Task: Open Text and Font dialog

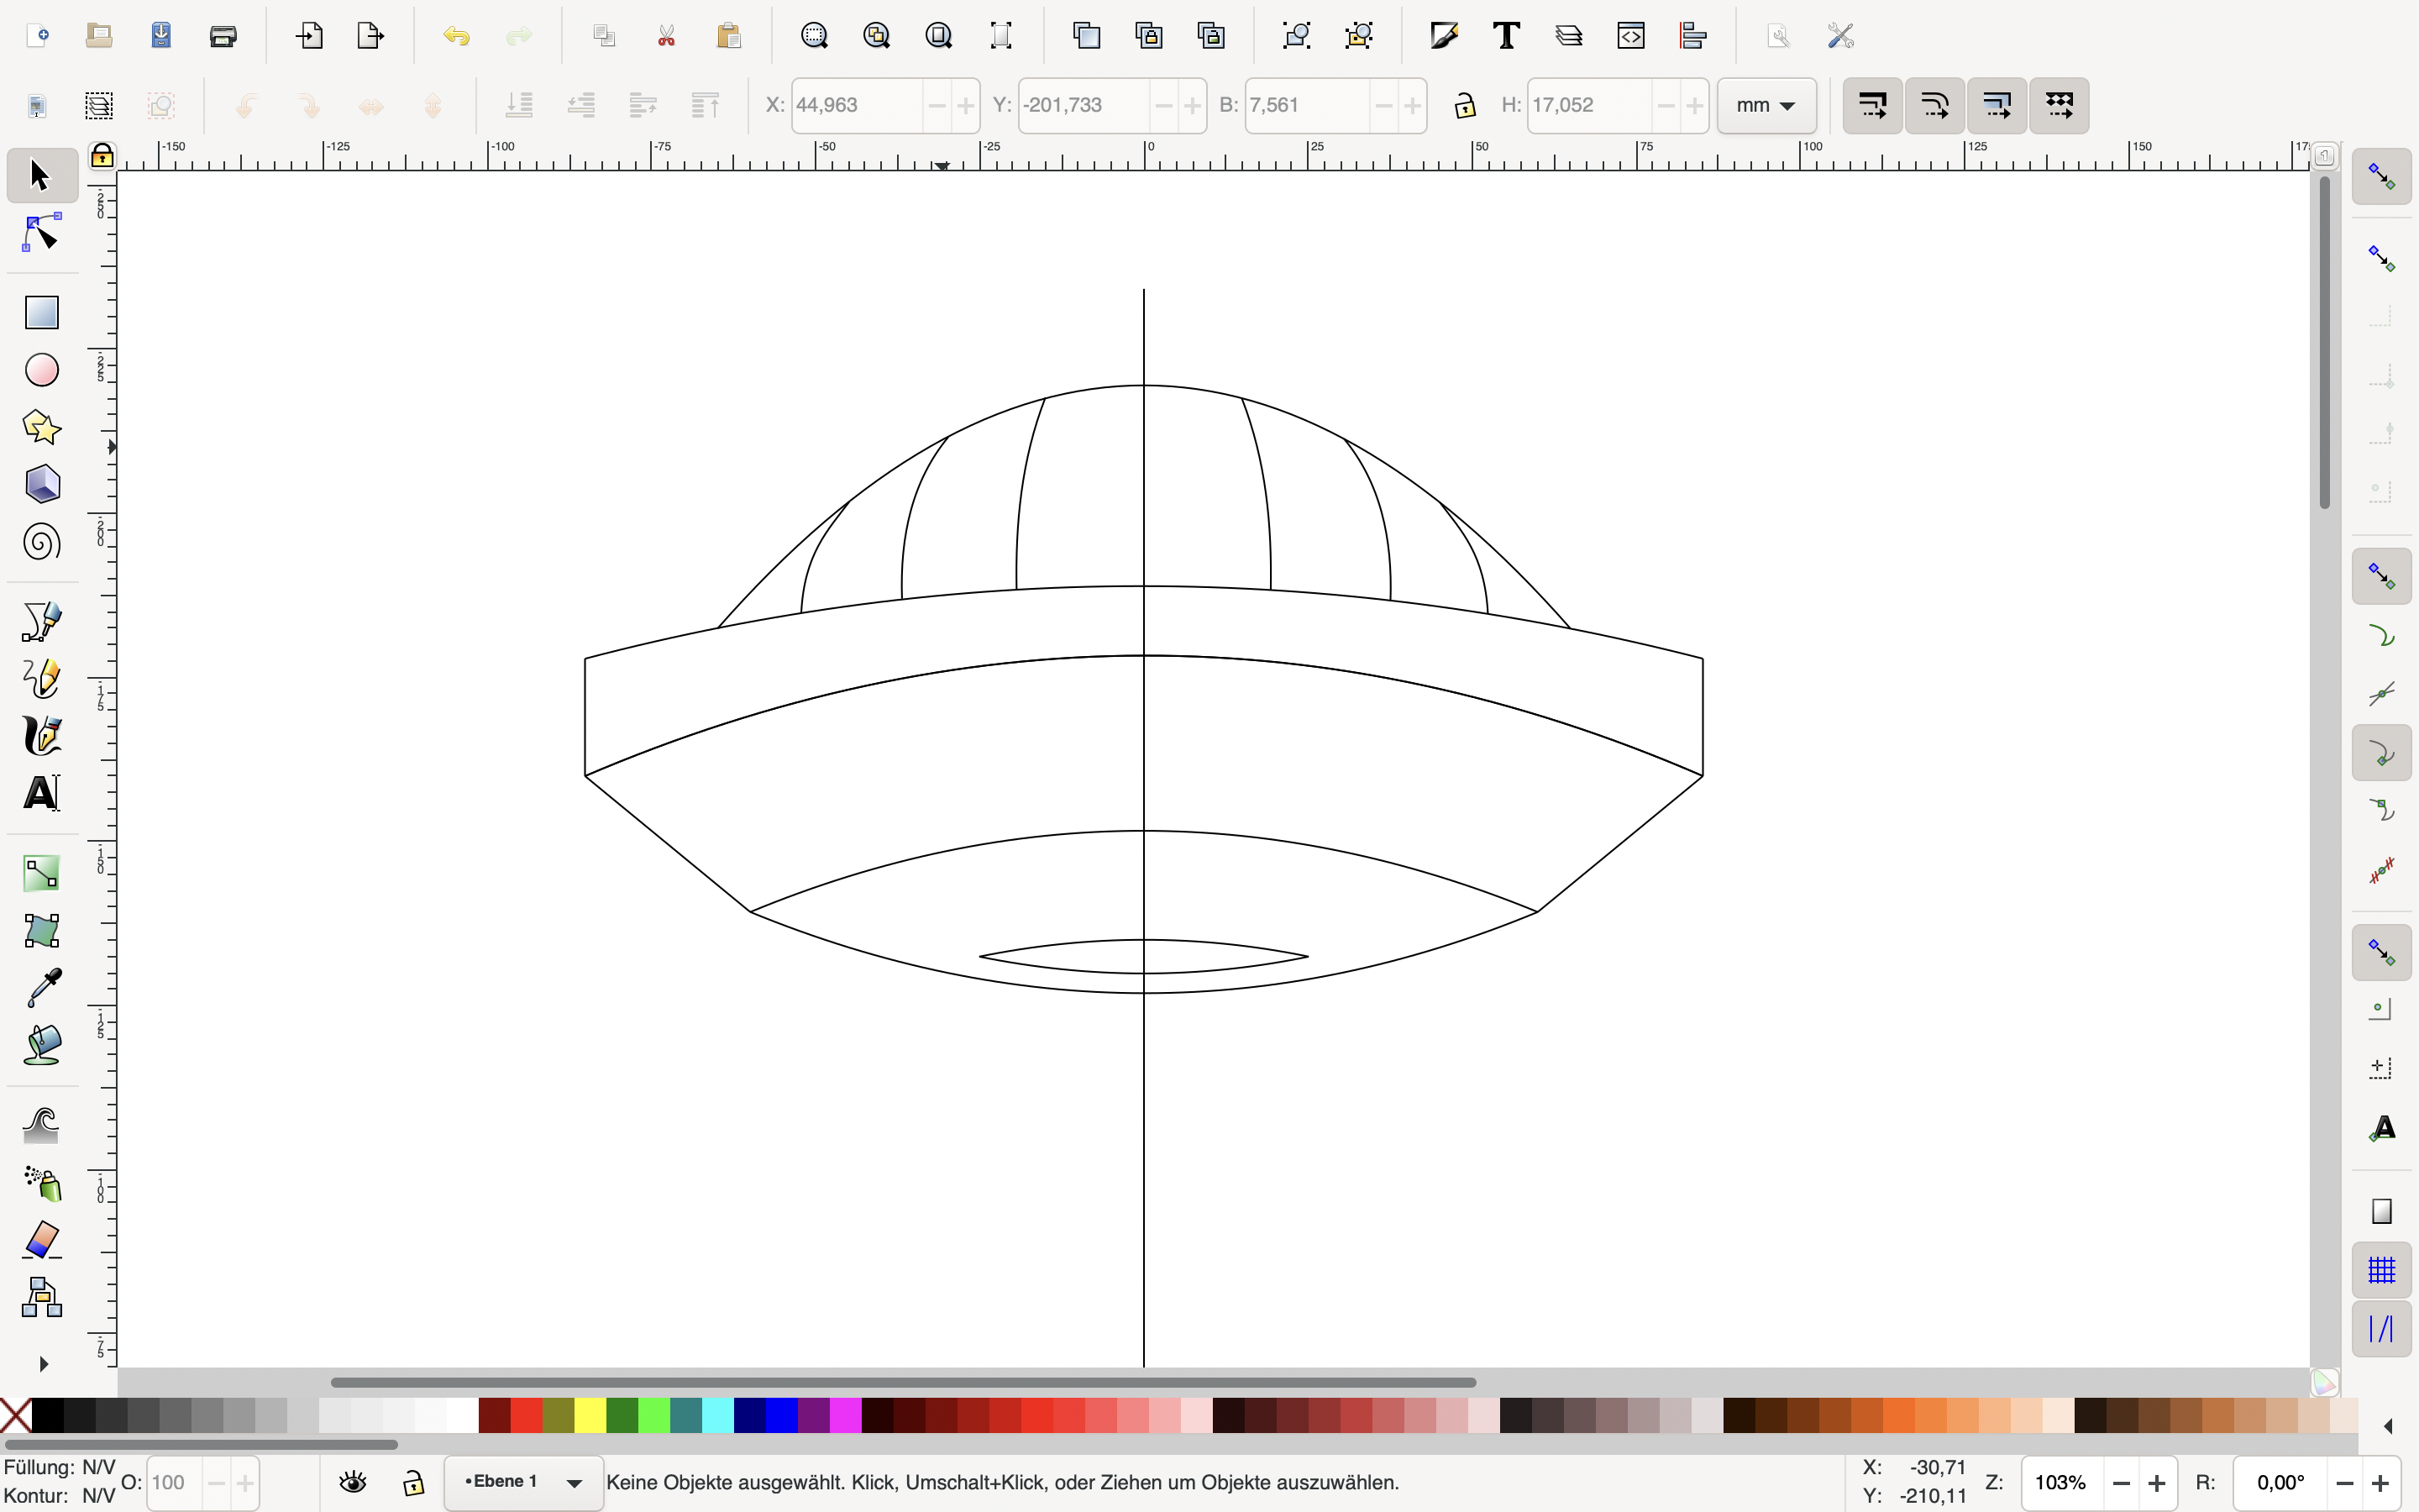Action: point(1506,36)
